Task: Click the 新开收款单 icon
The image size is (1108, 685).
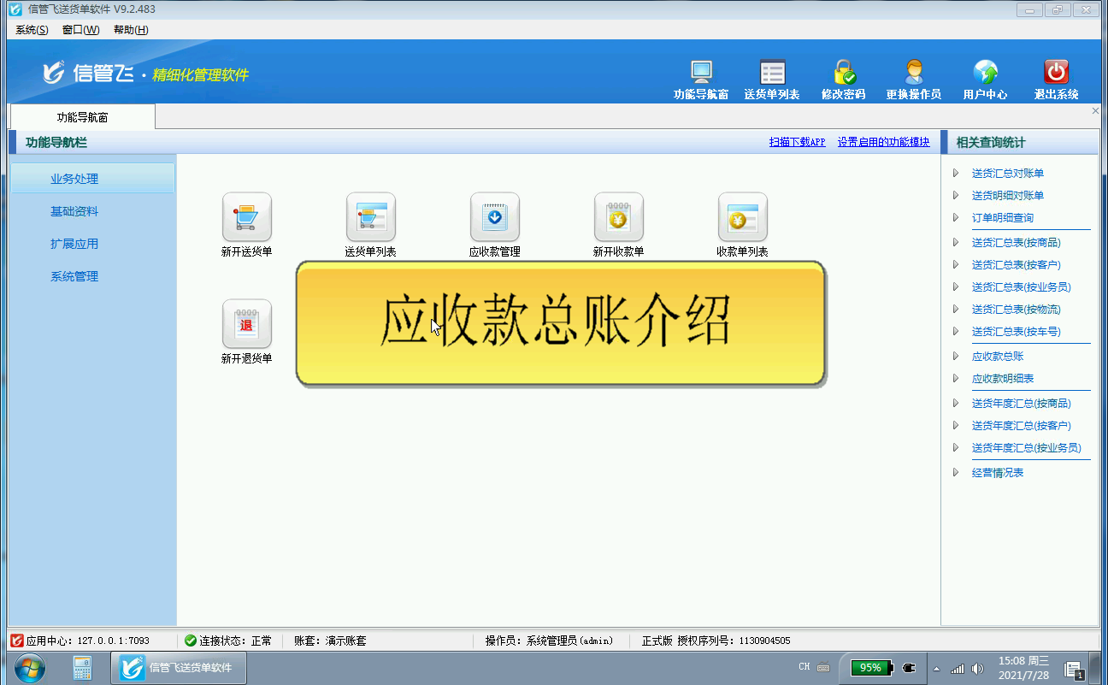Action: [618, 217]
